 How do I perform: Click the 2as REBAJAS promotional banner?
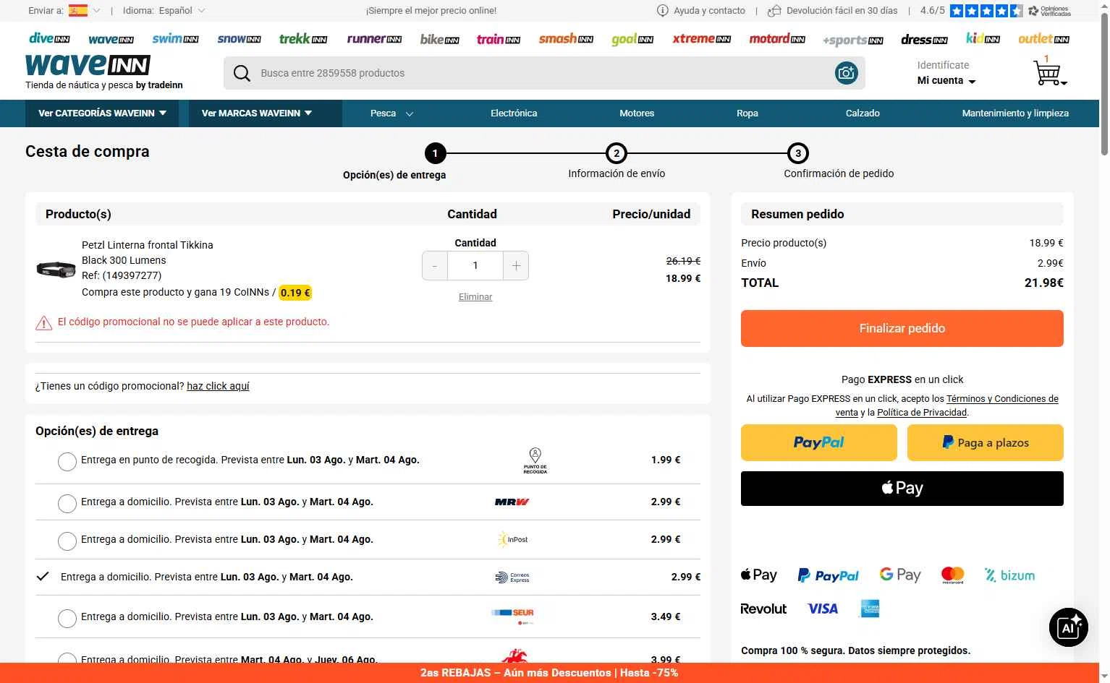pyautogui.click(x=549, y=673)
